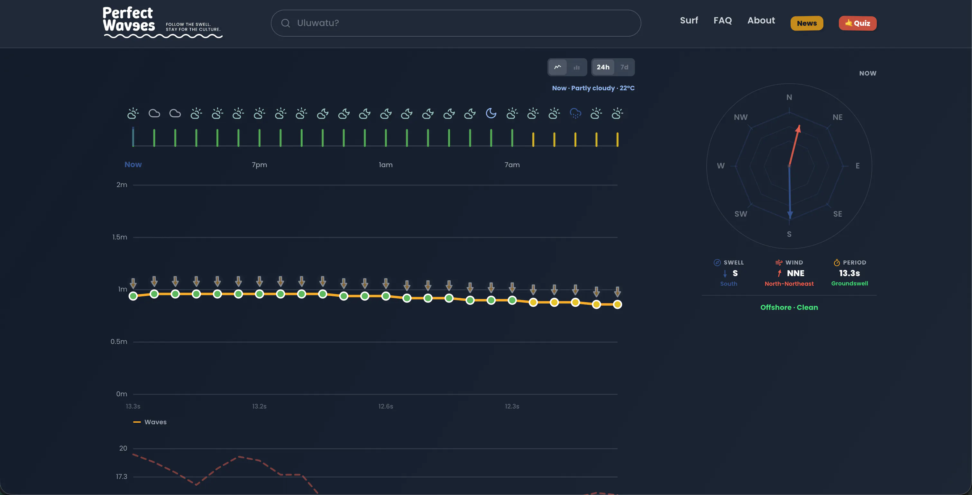Image resolution: width=972 pixels, height=495 pixels.
Task: Select the wave data point at 7pm
Action: pos(259,294)
